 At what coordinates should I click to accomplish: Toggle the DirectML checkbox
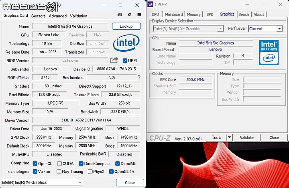(117, 164)
